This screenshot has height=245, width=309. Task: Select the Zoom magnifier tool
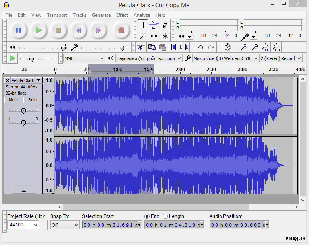pos(143,36)
